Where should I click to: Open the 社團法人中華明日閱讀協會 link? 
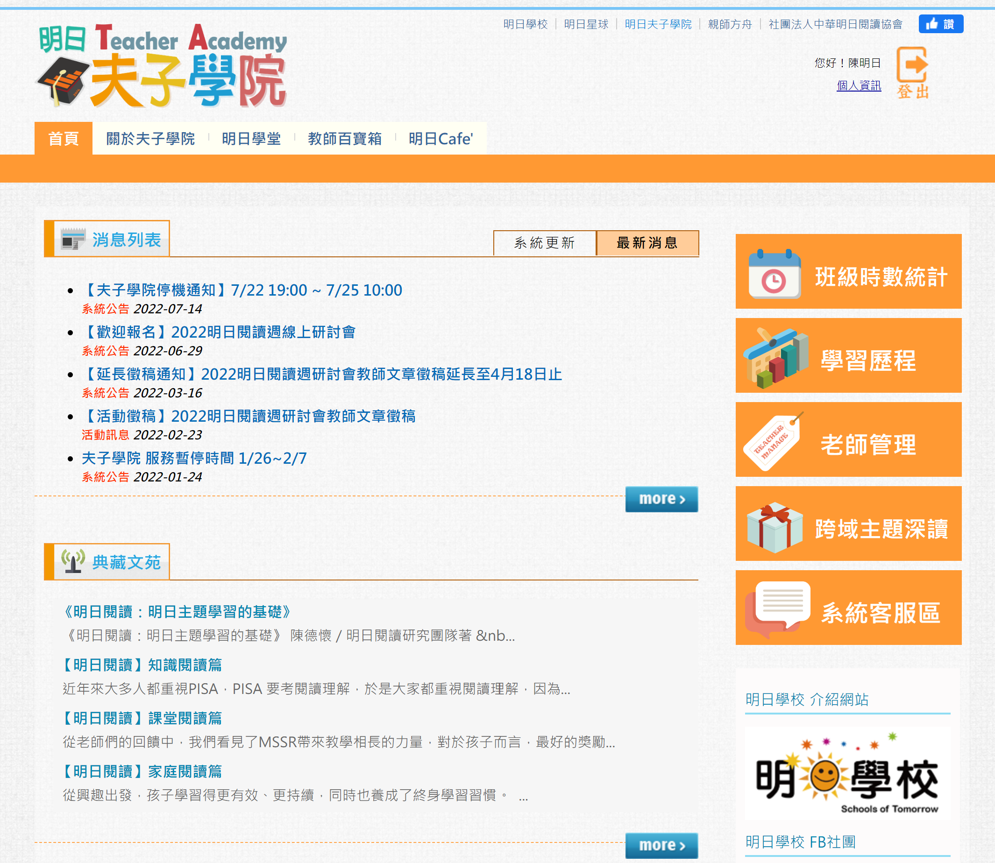tap(835, 24)
